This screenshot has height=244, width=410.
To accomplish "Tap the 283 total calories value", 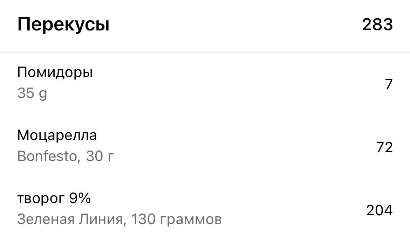I will tap(377, 25).
